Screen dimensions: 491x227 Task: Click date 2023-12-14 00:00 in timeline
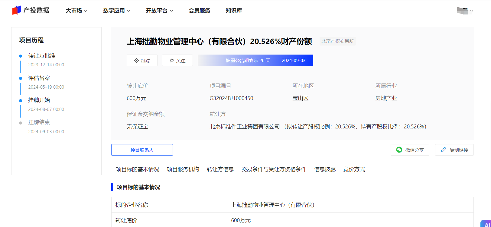(x=46, y=65)
